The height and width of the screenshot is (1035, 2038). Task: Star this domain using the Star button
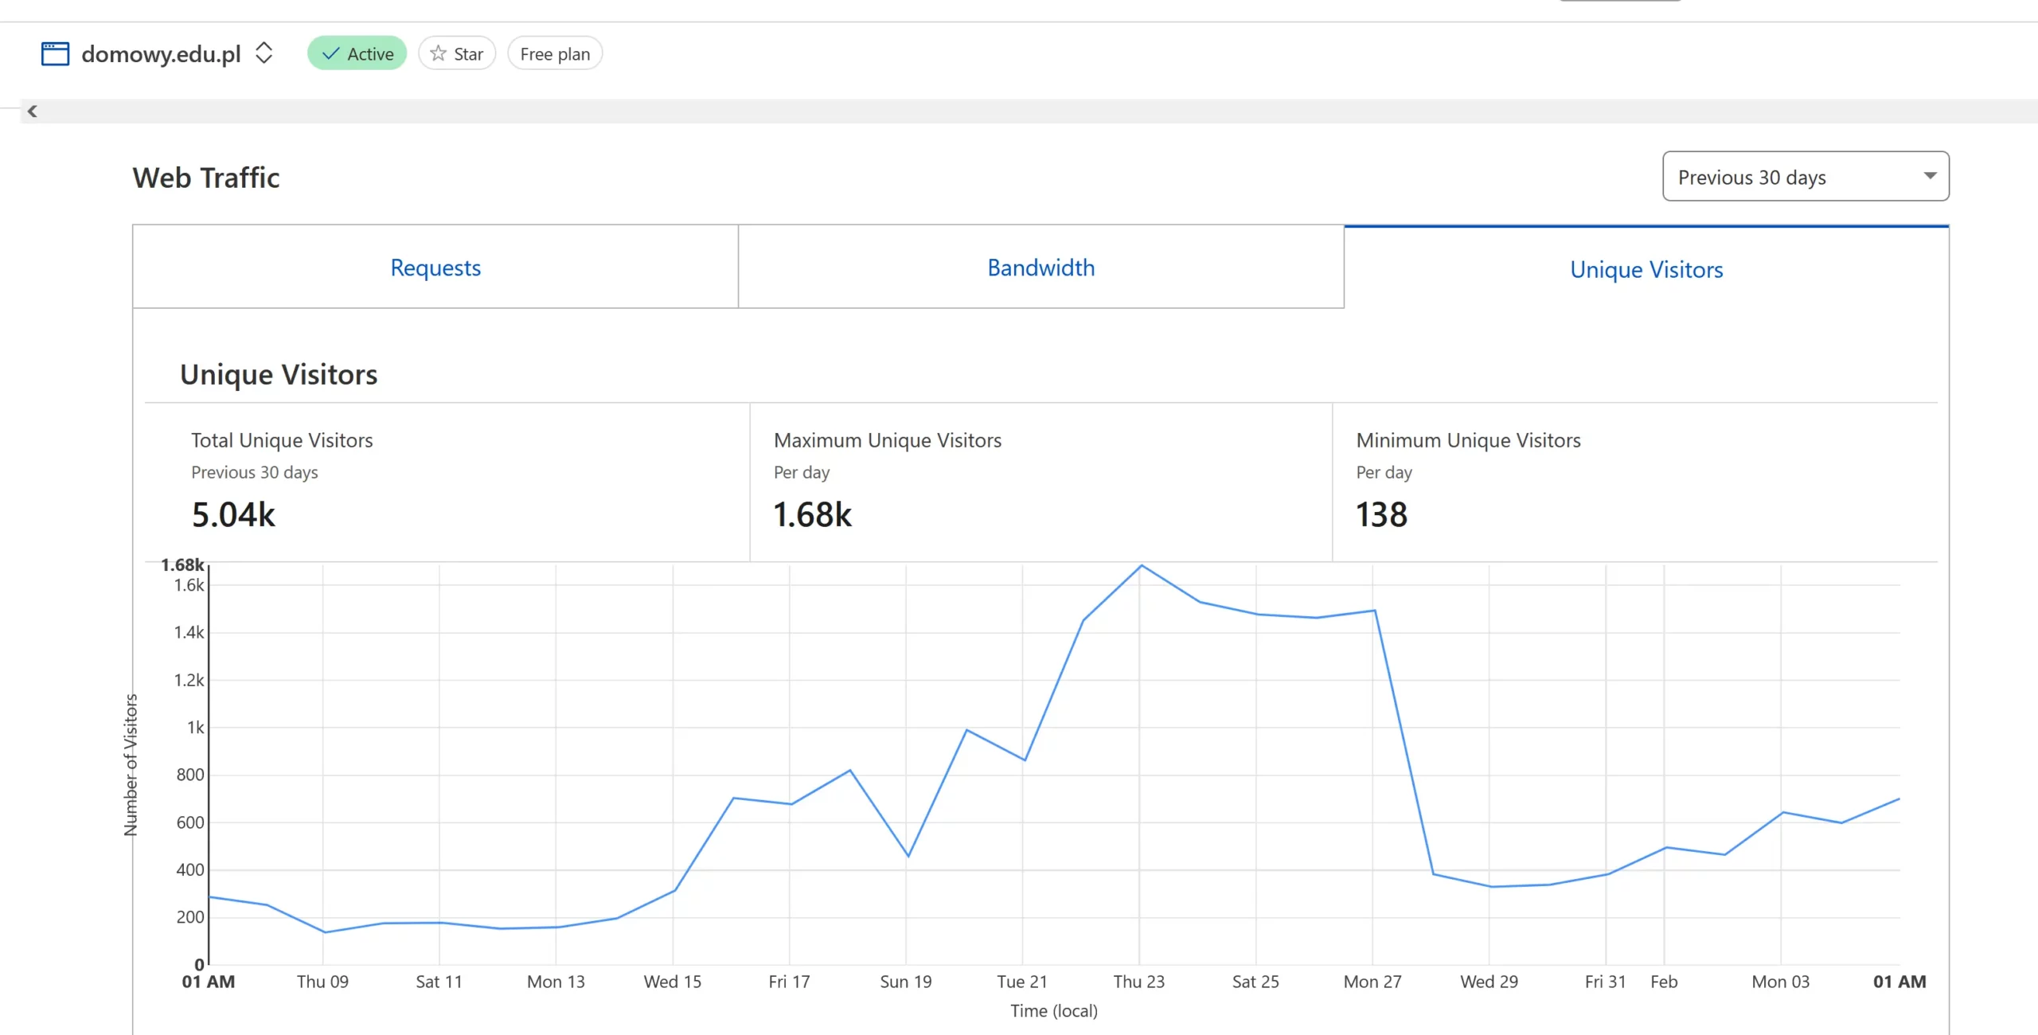coord(457,53)
